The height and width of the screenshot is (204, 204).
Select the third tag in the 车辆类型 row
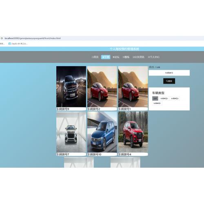(x=175, y=98)
